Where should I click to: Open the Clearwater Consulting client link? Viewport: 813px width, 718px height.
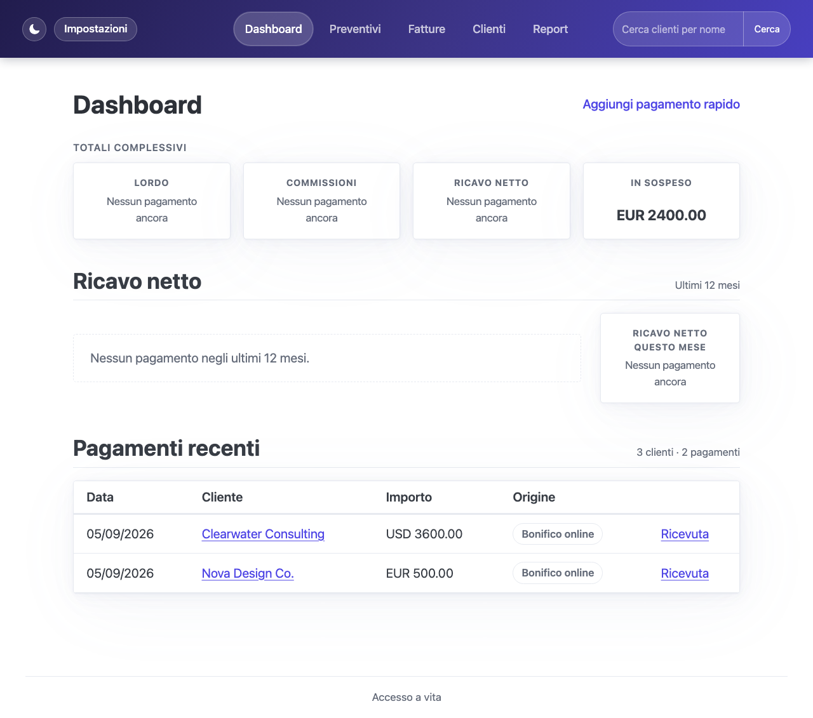263,534
